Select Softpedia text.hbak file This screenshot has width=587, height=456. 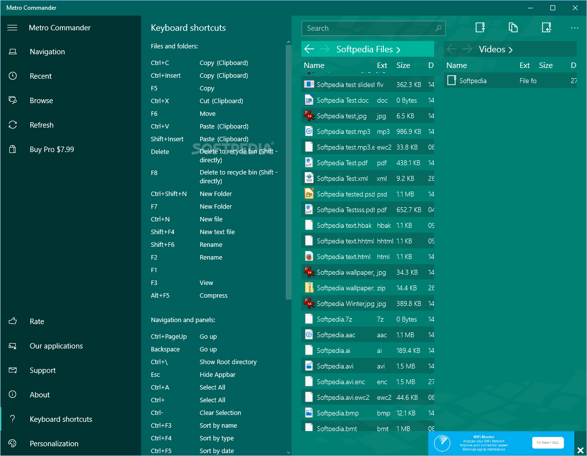[368, 225]
